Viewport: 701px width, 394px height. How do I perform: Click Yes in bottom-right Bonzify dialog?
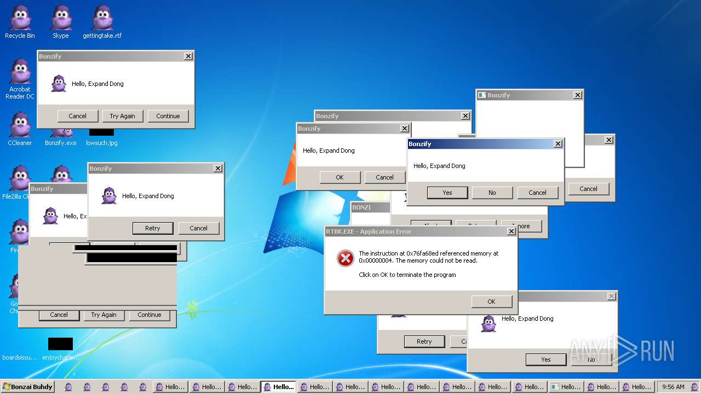coord(546,360)
